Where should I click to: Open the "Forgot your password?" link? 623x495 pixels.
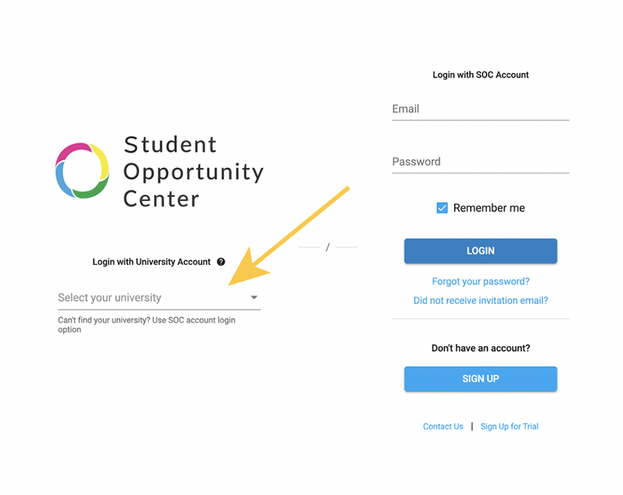(x=480, y=282)
